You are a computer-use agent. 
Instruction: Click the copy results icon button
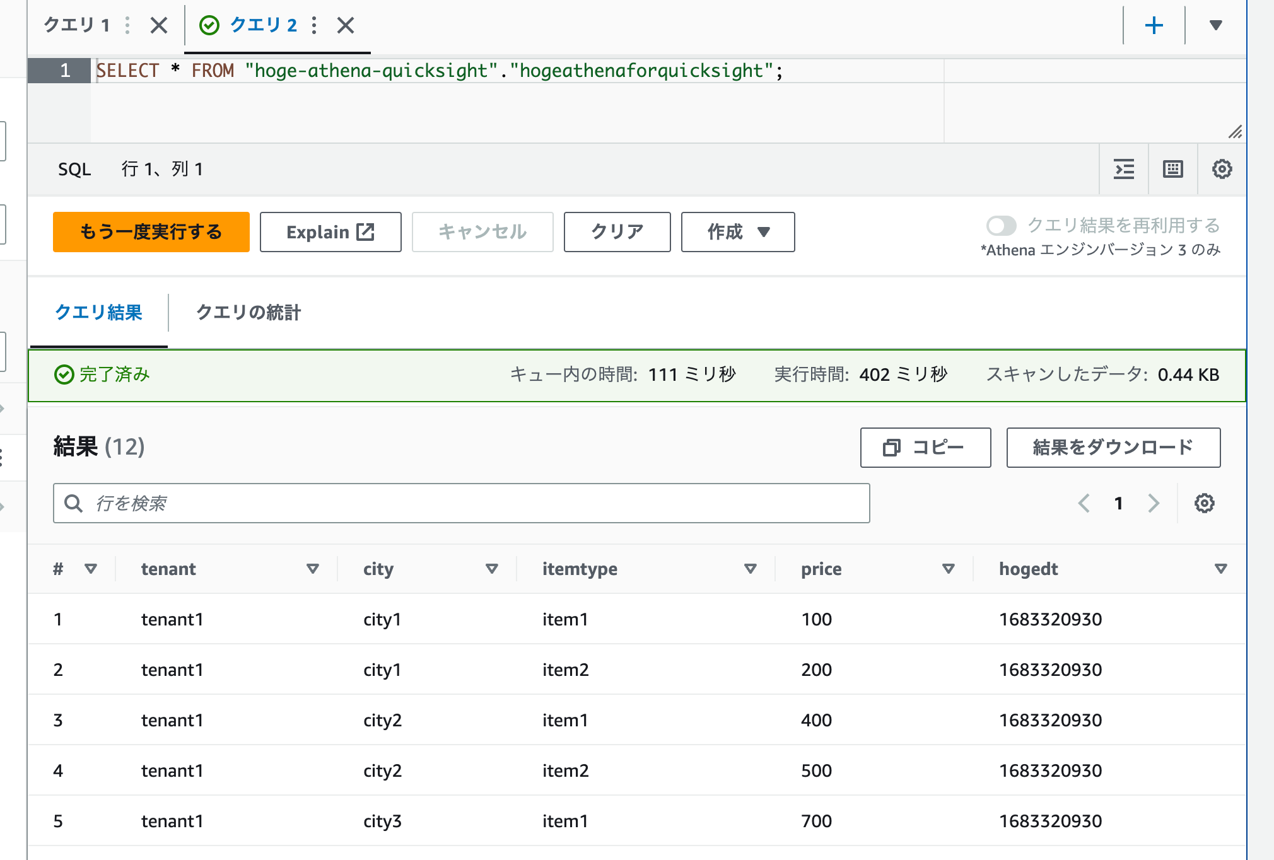(925, 448)
